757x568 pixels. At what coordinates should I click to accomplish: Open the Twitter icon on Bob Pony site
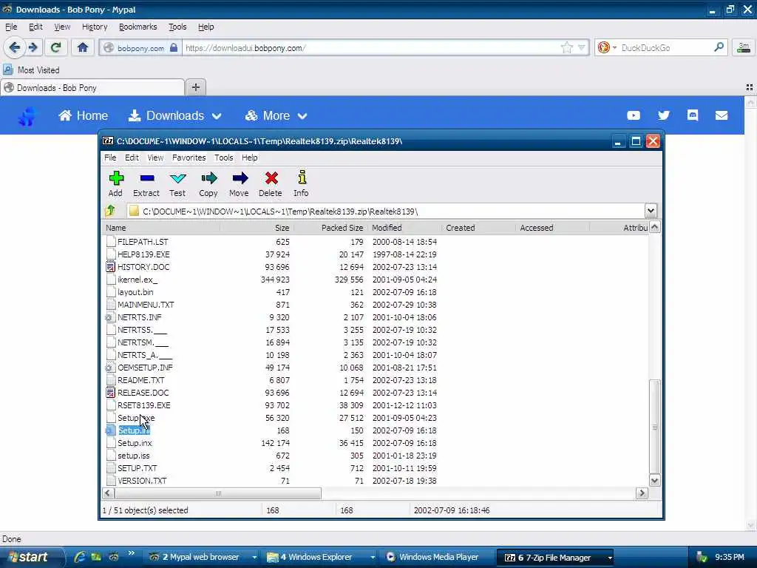coord(663,115)
